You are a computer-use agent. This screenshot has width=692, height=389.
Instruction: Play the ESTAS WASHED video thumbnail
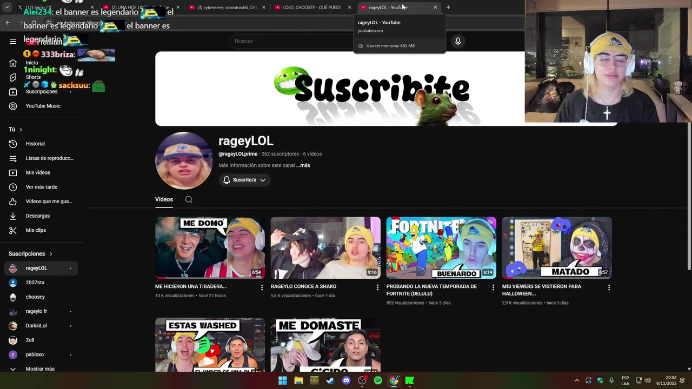[x=210, y=345]
